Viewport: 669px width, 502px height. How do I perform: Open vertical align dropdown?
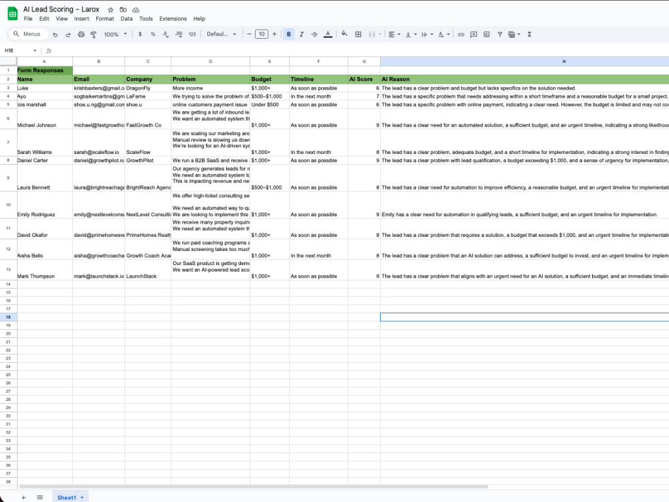(x=411, y=34)
